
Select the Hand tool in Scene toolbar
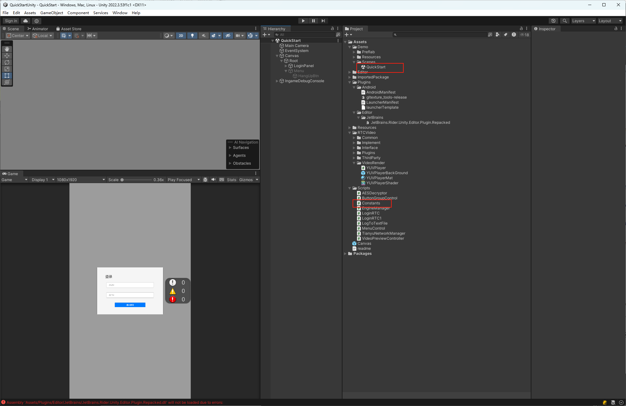(x=7, y=49)
